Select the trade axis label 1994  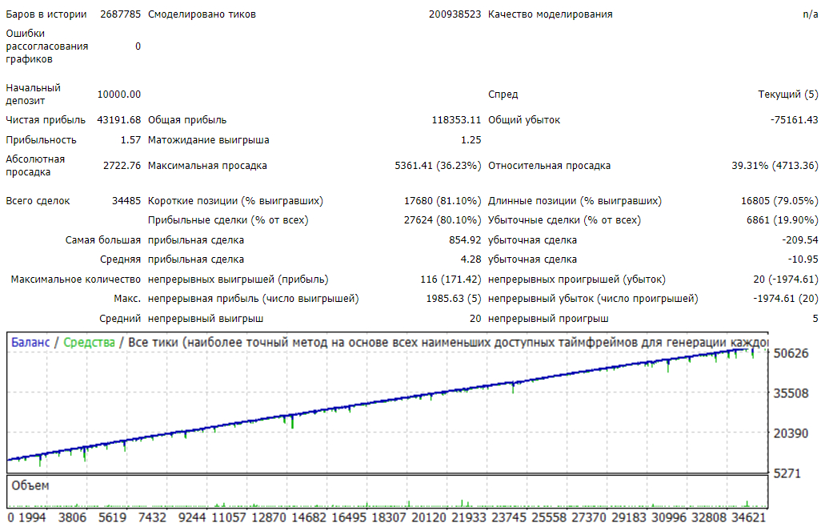coord(32,518)
